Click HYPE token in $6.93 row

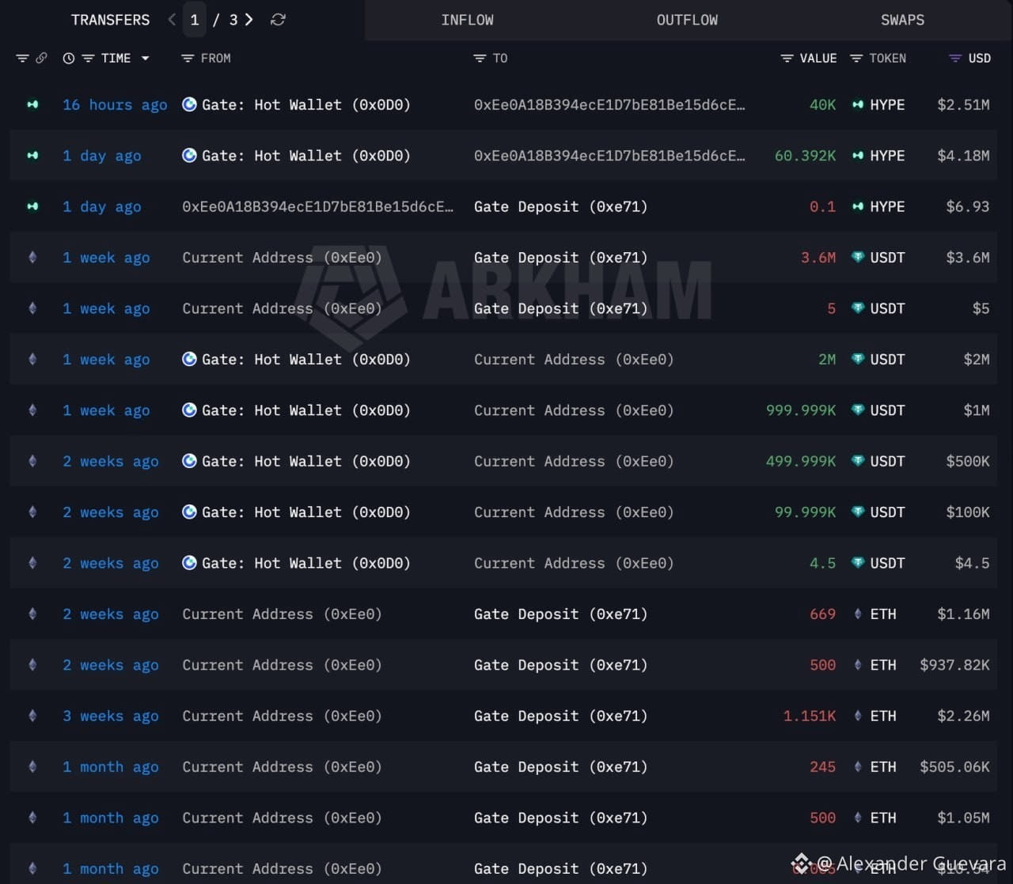pos(886,206)
